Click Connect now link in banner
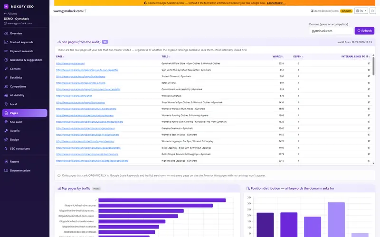The image size is (380, 237). (276, 3)
